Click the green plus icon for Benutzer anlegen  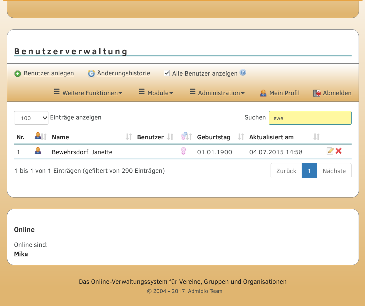pos(18,74)
